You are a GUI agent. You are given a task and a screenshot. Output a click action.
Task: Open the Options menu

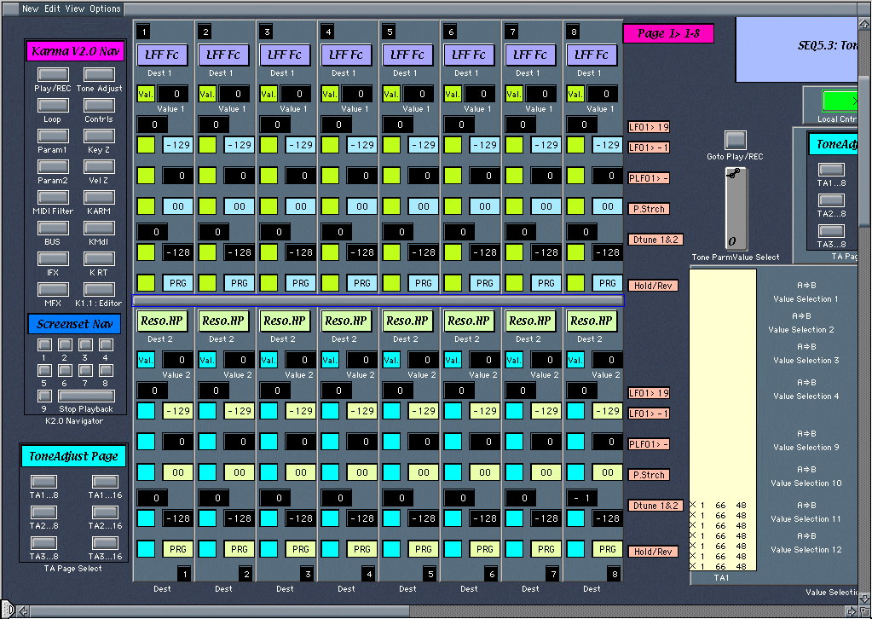(x=106, y=9)
